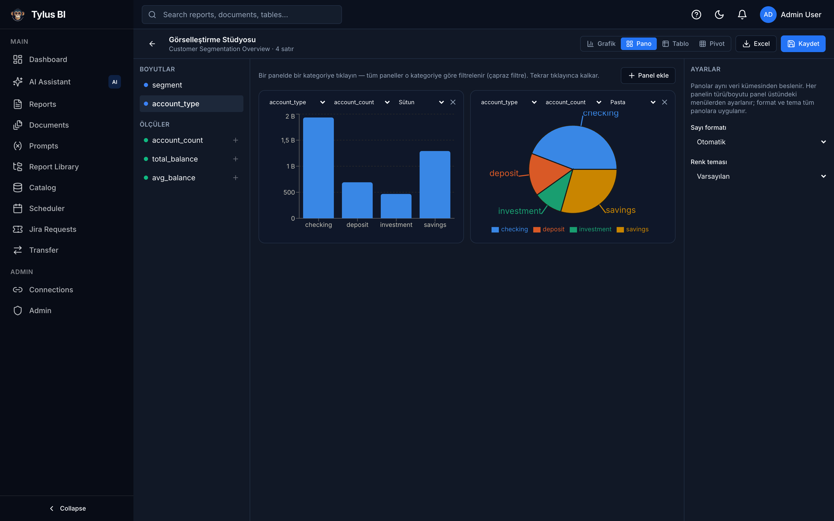
Task: Open pie panel account_count measure dropdown
Action: [573, 102]
